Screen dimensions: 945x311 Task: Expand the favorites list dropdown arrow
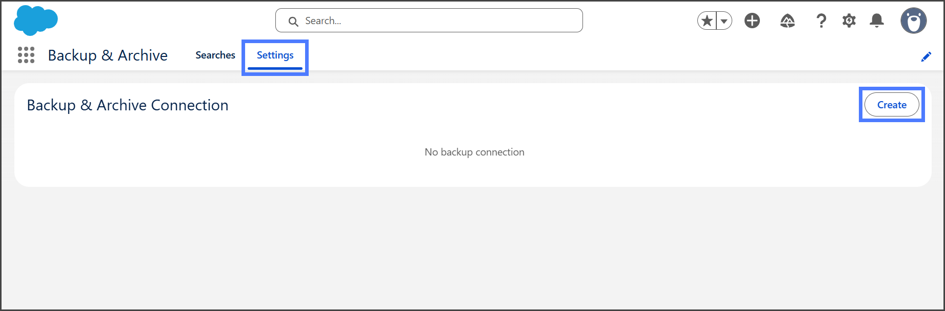(724, 21)
